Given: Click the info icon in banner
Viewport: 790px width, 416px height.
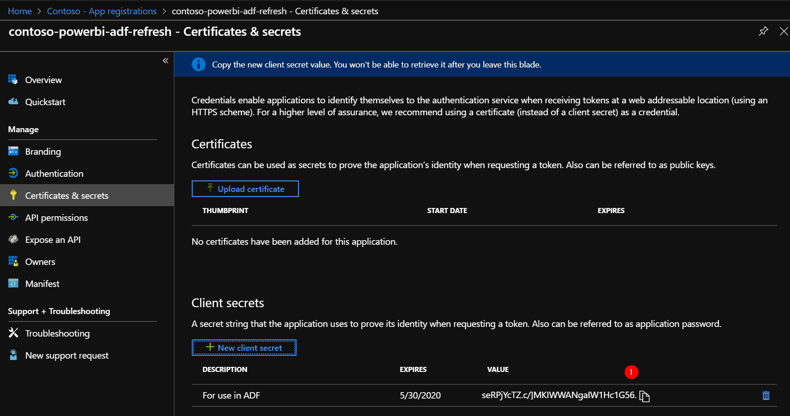Looking at the screenshot, I should tap(199, 64).
